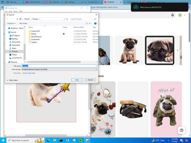Select This PC in navigation pane

coord(12,32)
